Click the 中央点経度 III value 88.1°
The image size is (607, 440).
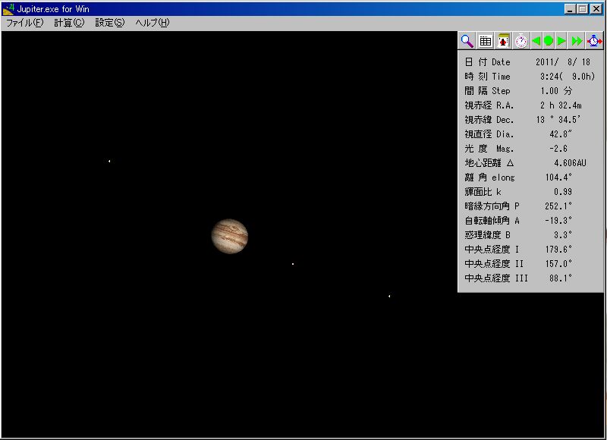tap(561, 278)
